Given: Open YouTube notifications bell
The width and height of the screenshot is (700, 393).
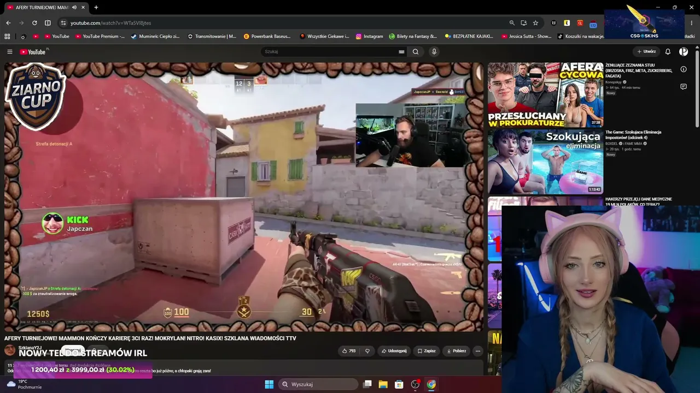Looking at the screenshot, I should click(x=668, y=52).
